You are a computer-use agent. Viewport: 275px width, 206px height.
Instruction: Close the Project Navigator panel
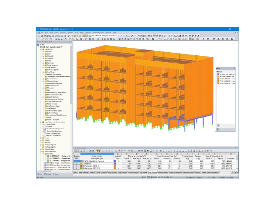(x=71, y=42)
